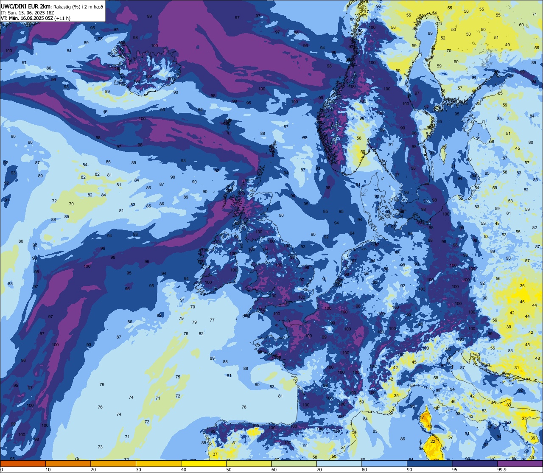Click the 95–99.9% navy legend segment
Viewport: 543px width, 473px height.
tap(475, 463)
